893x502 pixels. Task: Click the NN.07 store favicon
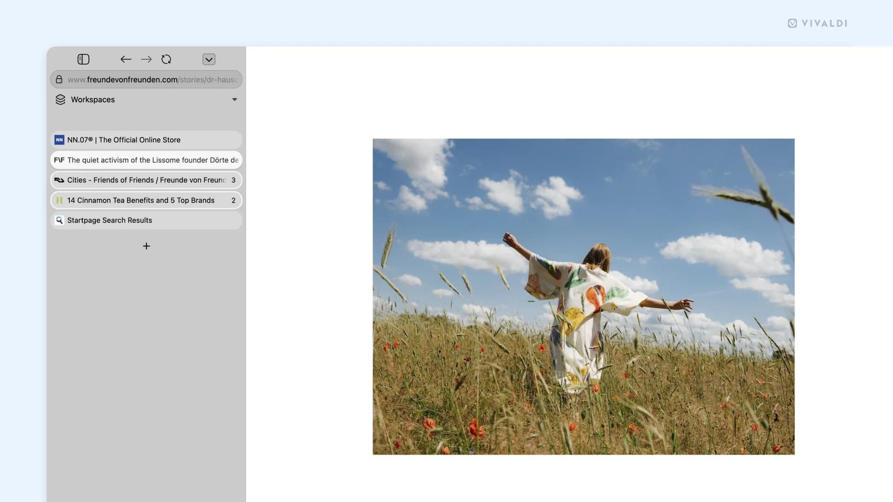coord(59,140)
